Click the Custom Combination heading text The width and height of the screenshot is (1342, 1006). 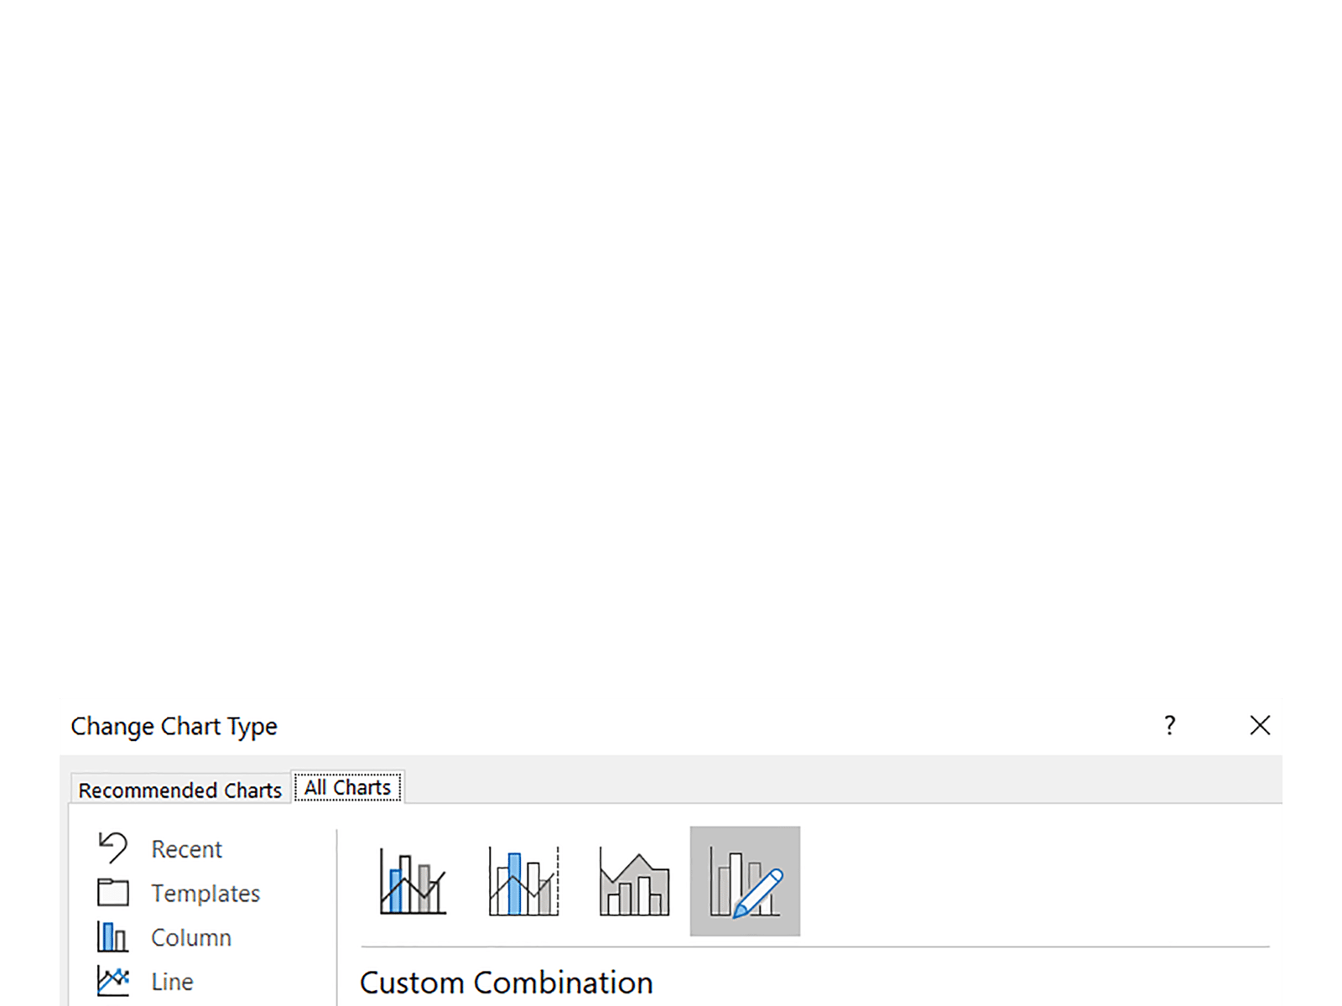[506, 983]
